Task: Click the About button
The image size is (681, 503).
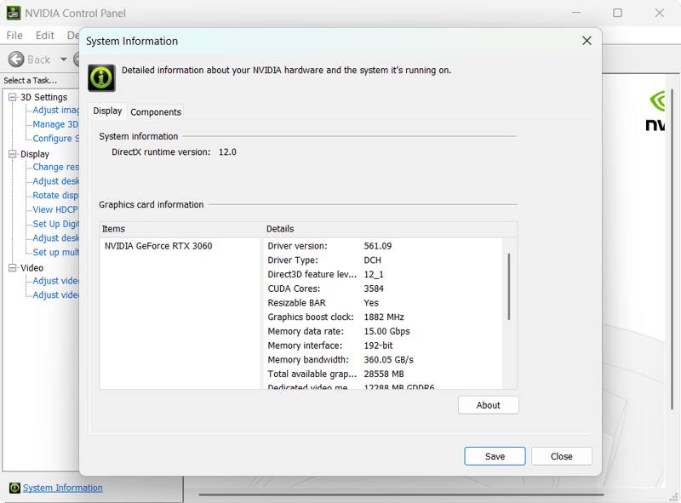Action: coord(488,405)
